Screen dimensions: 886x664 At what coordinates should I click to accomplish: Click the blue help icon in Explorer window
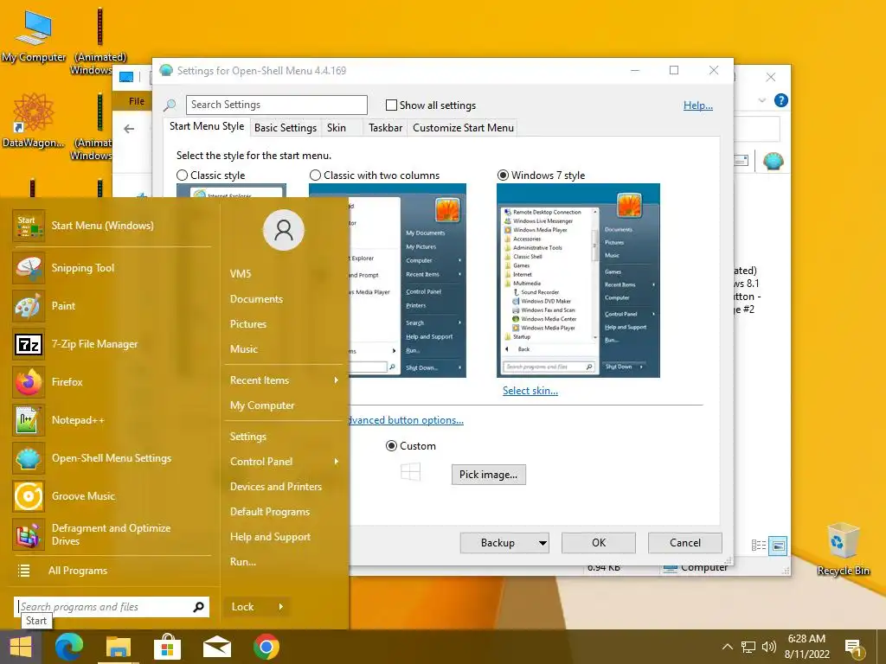[781, 100]
